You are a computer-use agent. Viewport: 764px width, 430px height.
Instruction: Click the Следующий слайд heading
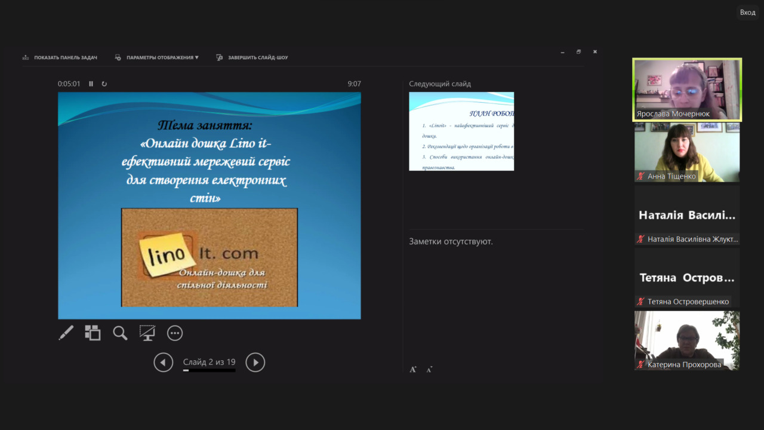[440, 84]
